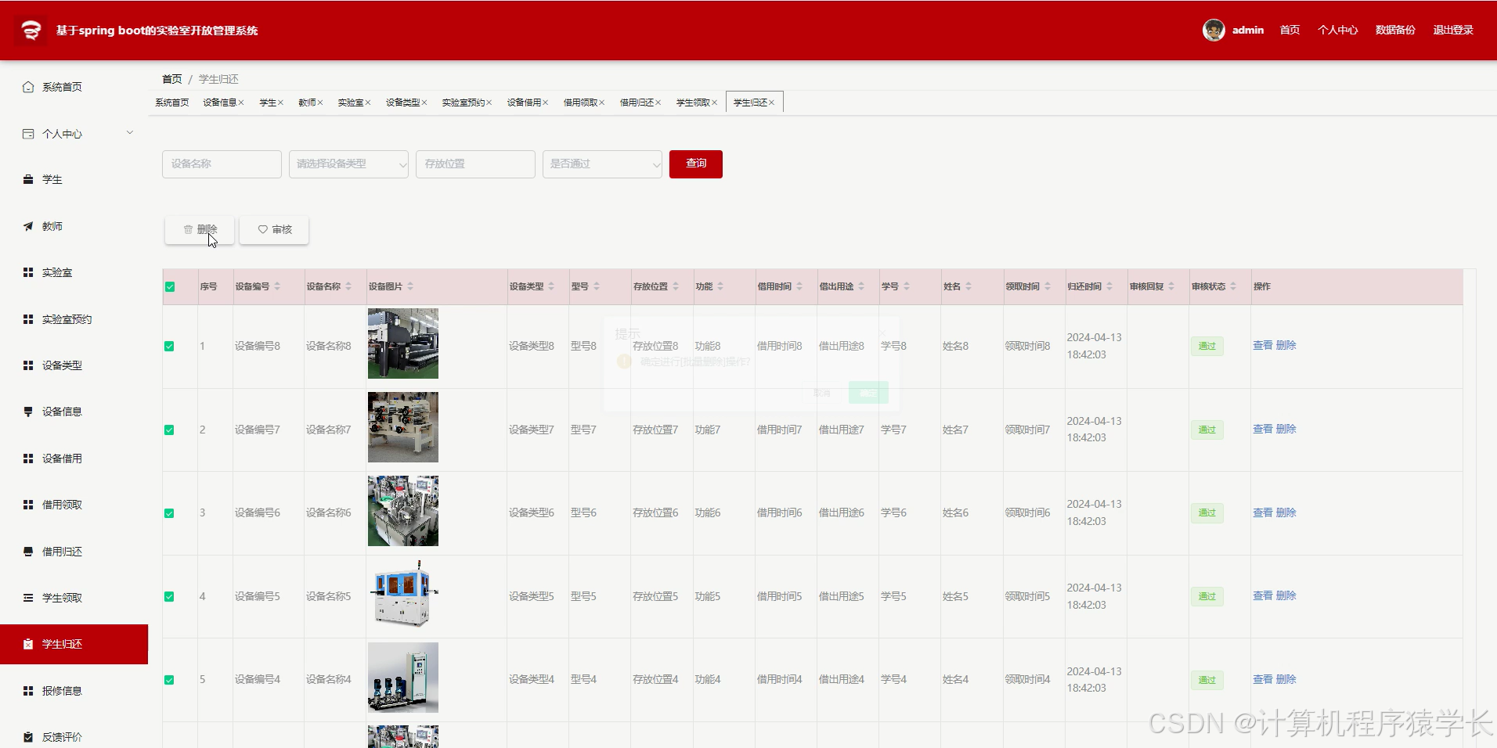This screenshot has height=748, width=1497.
Task: Sort by the 设备编号 column arrows
Action: [277, 286]
